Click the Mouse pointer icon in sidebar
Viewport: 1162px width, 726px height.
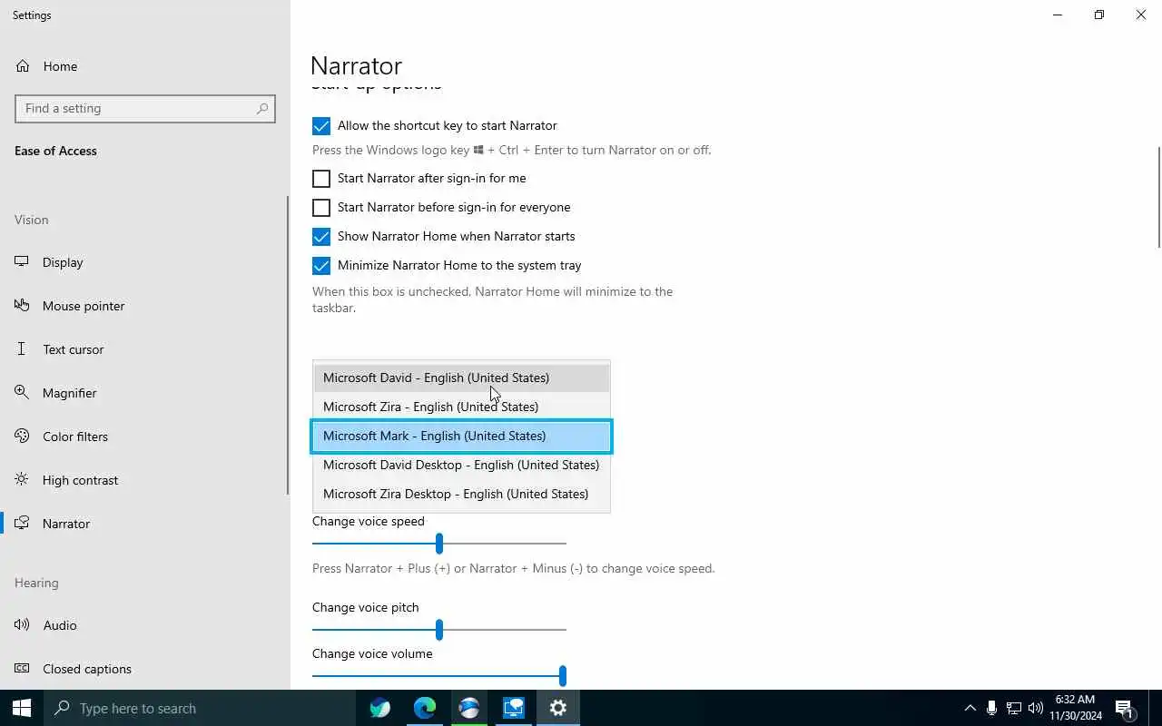point(23,306)
